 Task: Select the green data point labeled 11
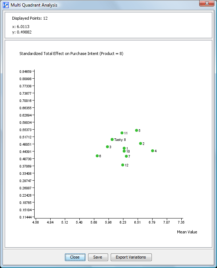tap(122, 133)
